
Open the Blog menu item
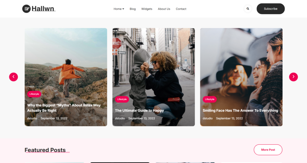click(133, 9)
